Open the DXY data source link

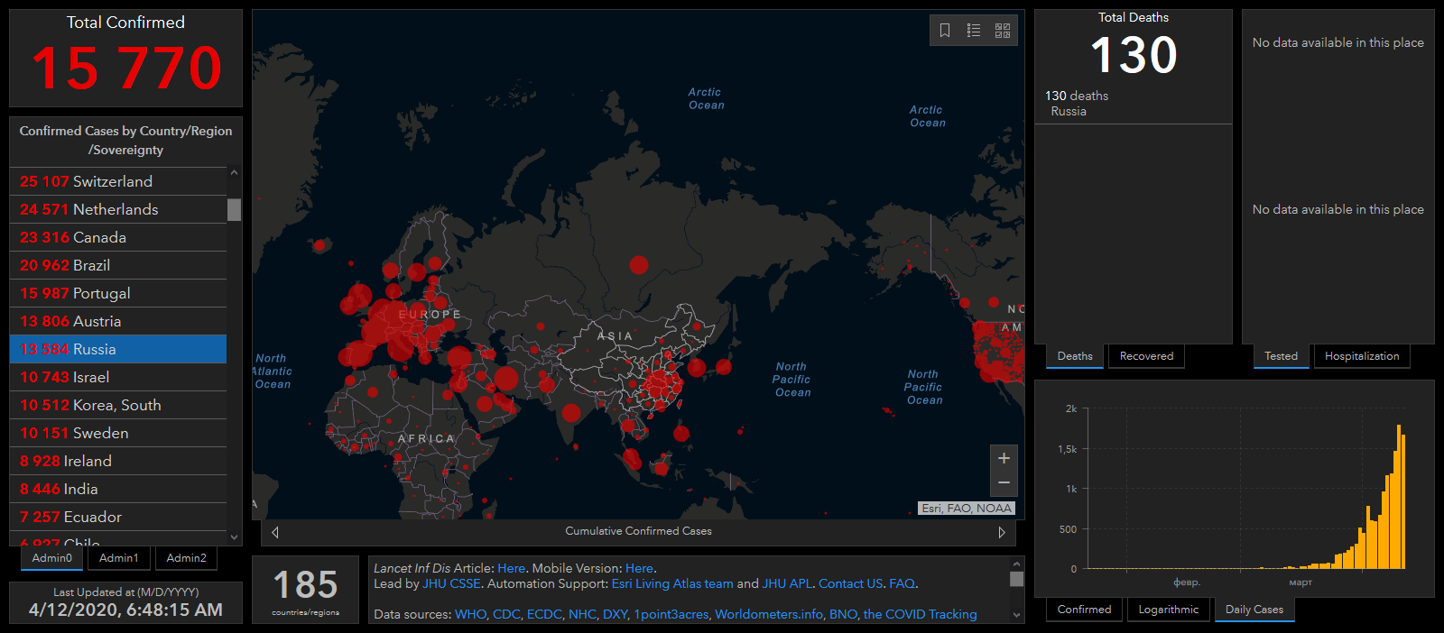(615, 614)
